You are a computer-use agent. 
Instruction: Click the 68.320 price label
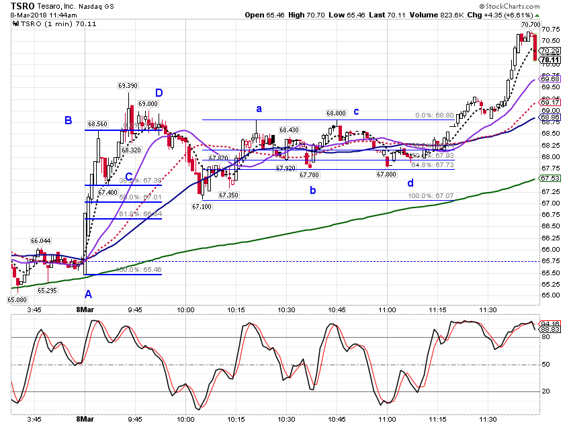click(x=131, y=150)
